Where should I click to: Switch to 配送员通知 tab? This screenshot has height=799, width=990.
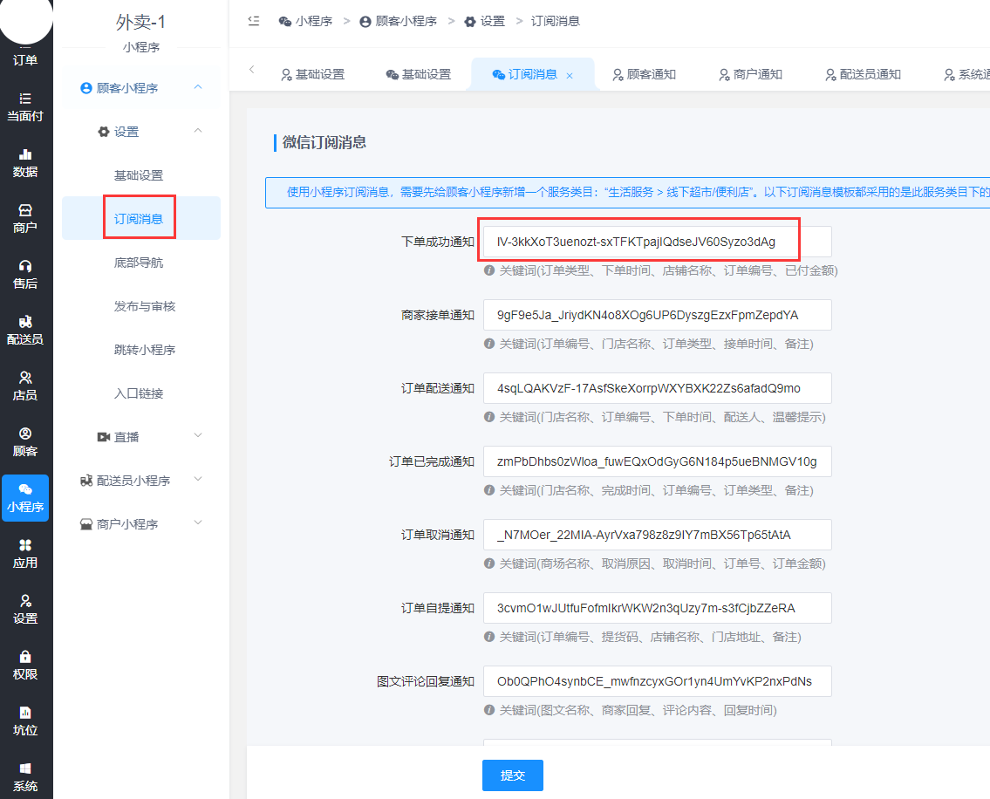click(864, 74)
